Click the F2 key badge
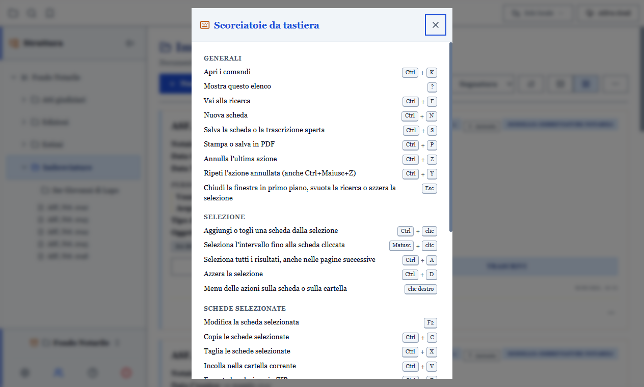The height and width of the screenshot is (387, 644). click(431, 323)
